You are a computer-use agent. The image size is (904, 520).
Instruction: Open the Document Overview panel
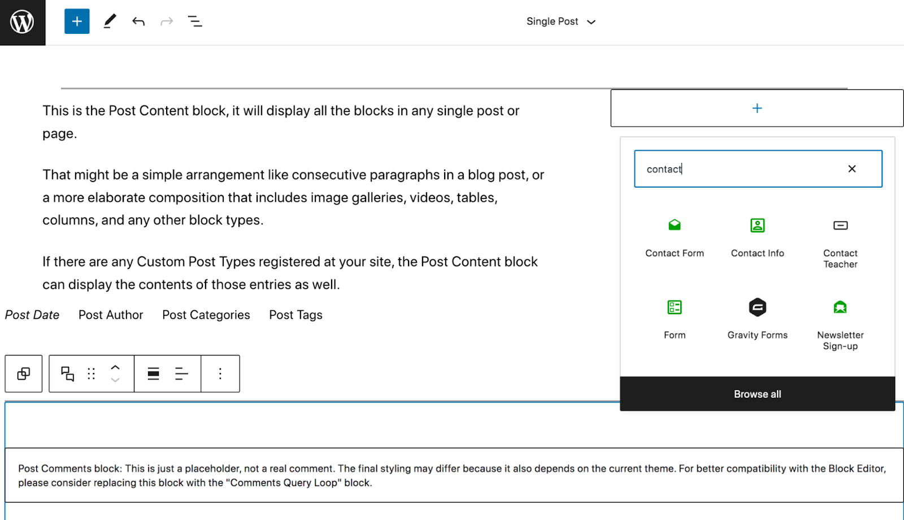[195, 21]
